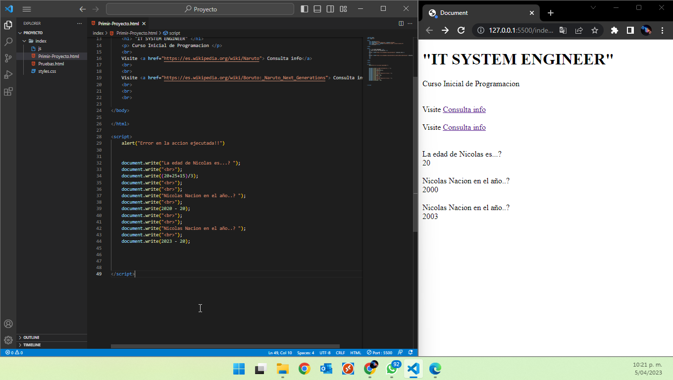Image resolution: width=673 pixels, height=380 pixels.
Task: Select the Primir-Proyecto.html editor tab
Action: coord(118,23)
